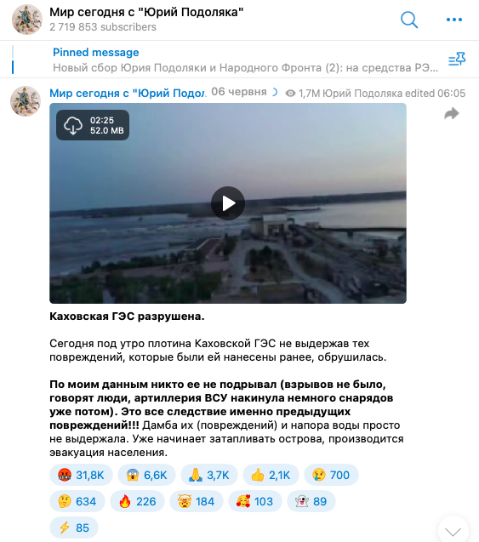Toggle screaming face reaction 6,6K
This screenshot has width=479, height=542.
tap(146, 475)
